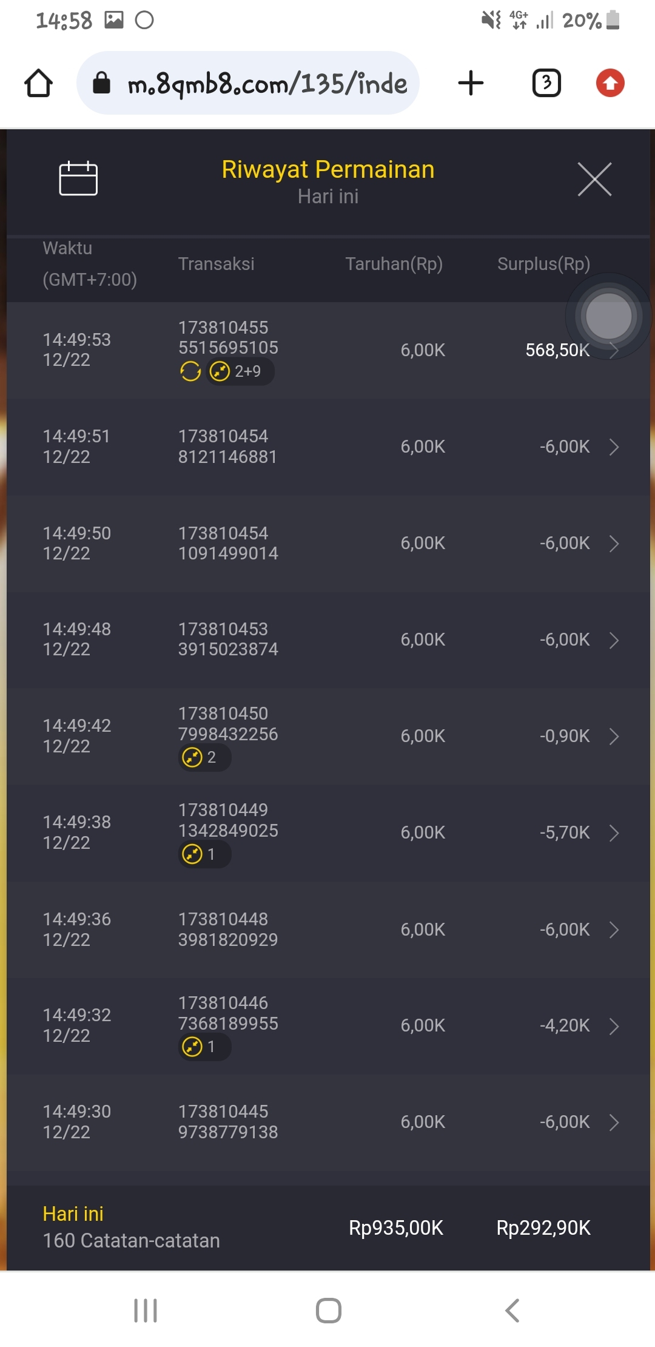
Task: Tap the browser home icon
Action: click(x=38, y=83)
